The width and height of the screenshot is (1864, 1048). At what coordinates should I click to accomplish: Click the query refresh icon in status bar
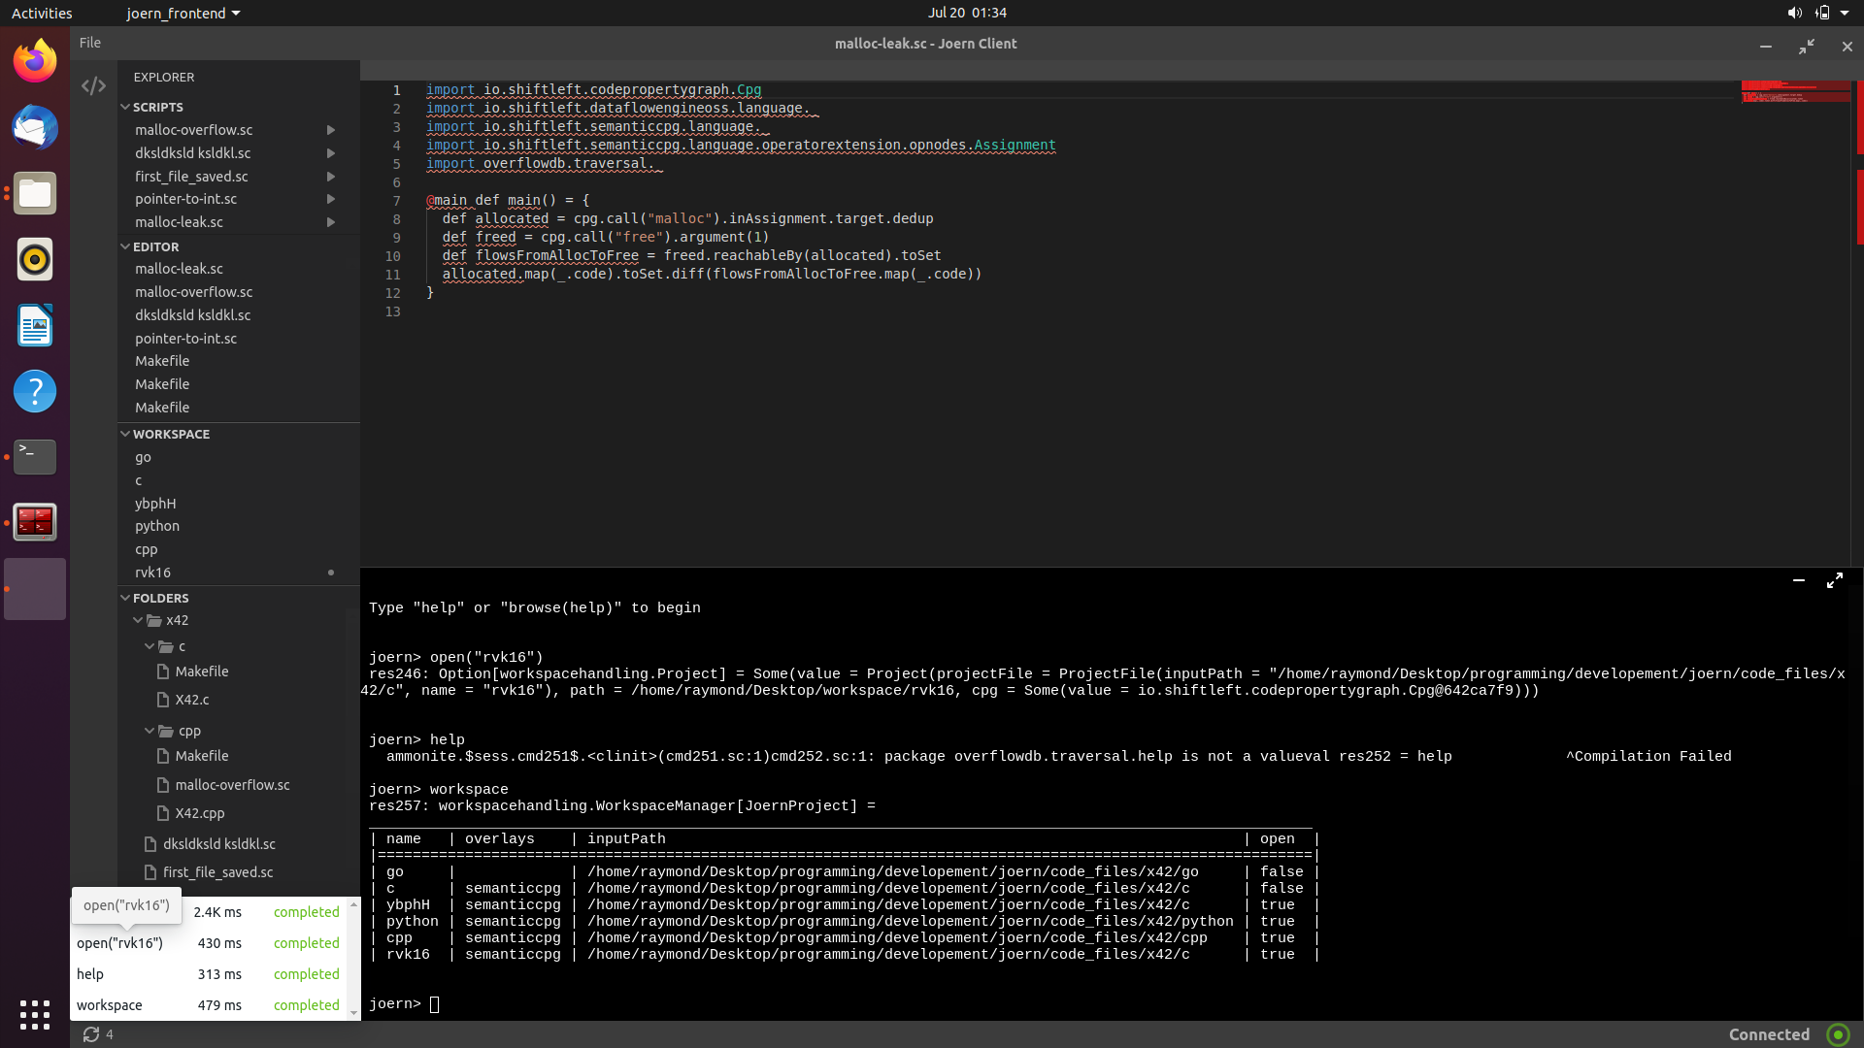pos(91,1034)
